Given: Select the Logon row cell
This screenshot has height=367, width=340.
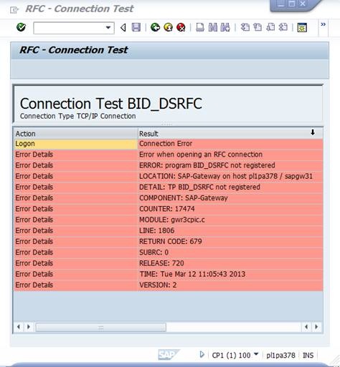Looking at the screenshot, I should (75, 144).
